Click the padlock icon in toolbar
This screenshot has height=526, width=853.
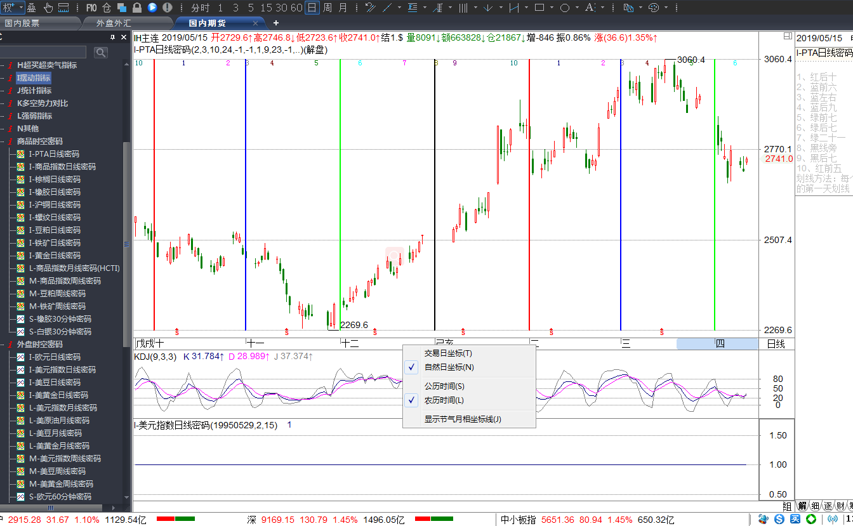pyautogui.click(x=136, y=8)
